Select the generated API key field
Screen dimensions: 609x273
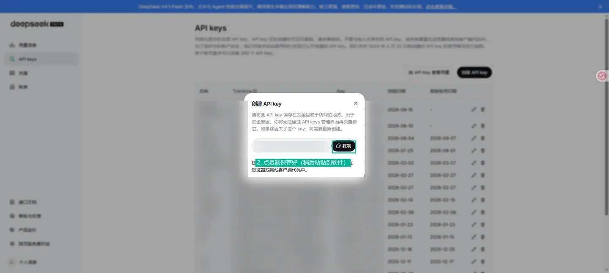click(x=292, y=146)
